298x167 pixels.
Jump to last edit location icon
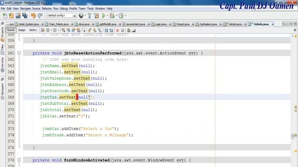click(43, 30)
